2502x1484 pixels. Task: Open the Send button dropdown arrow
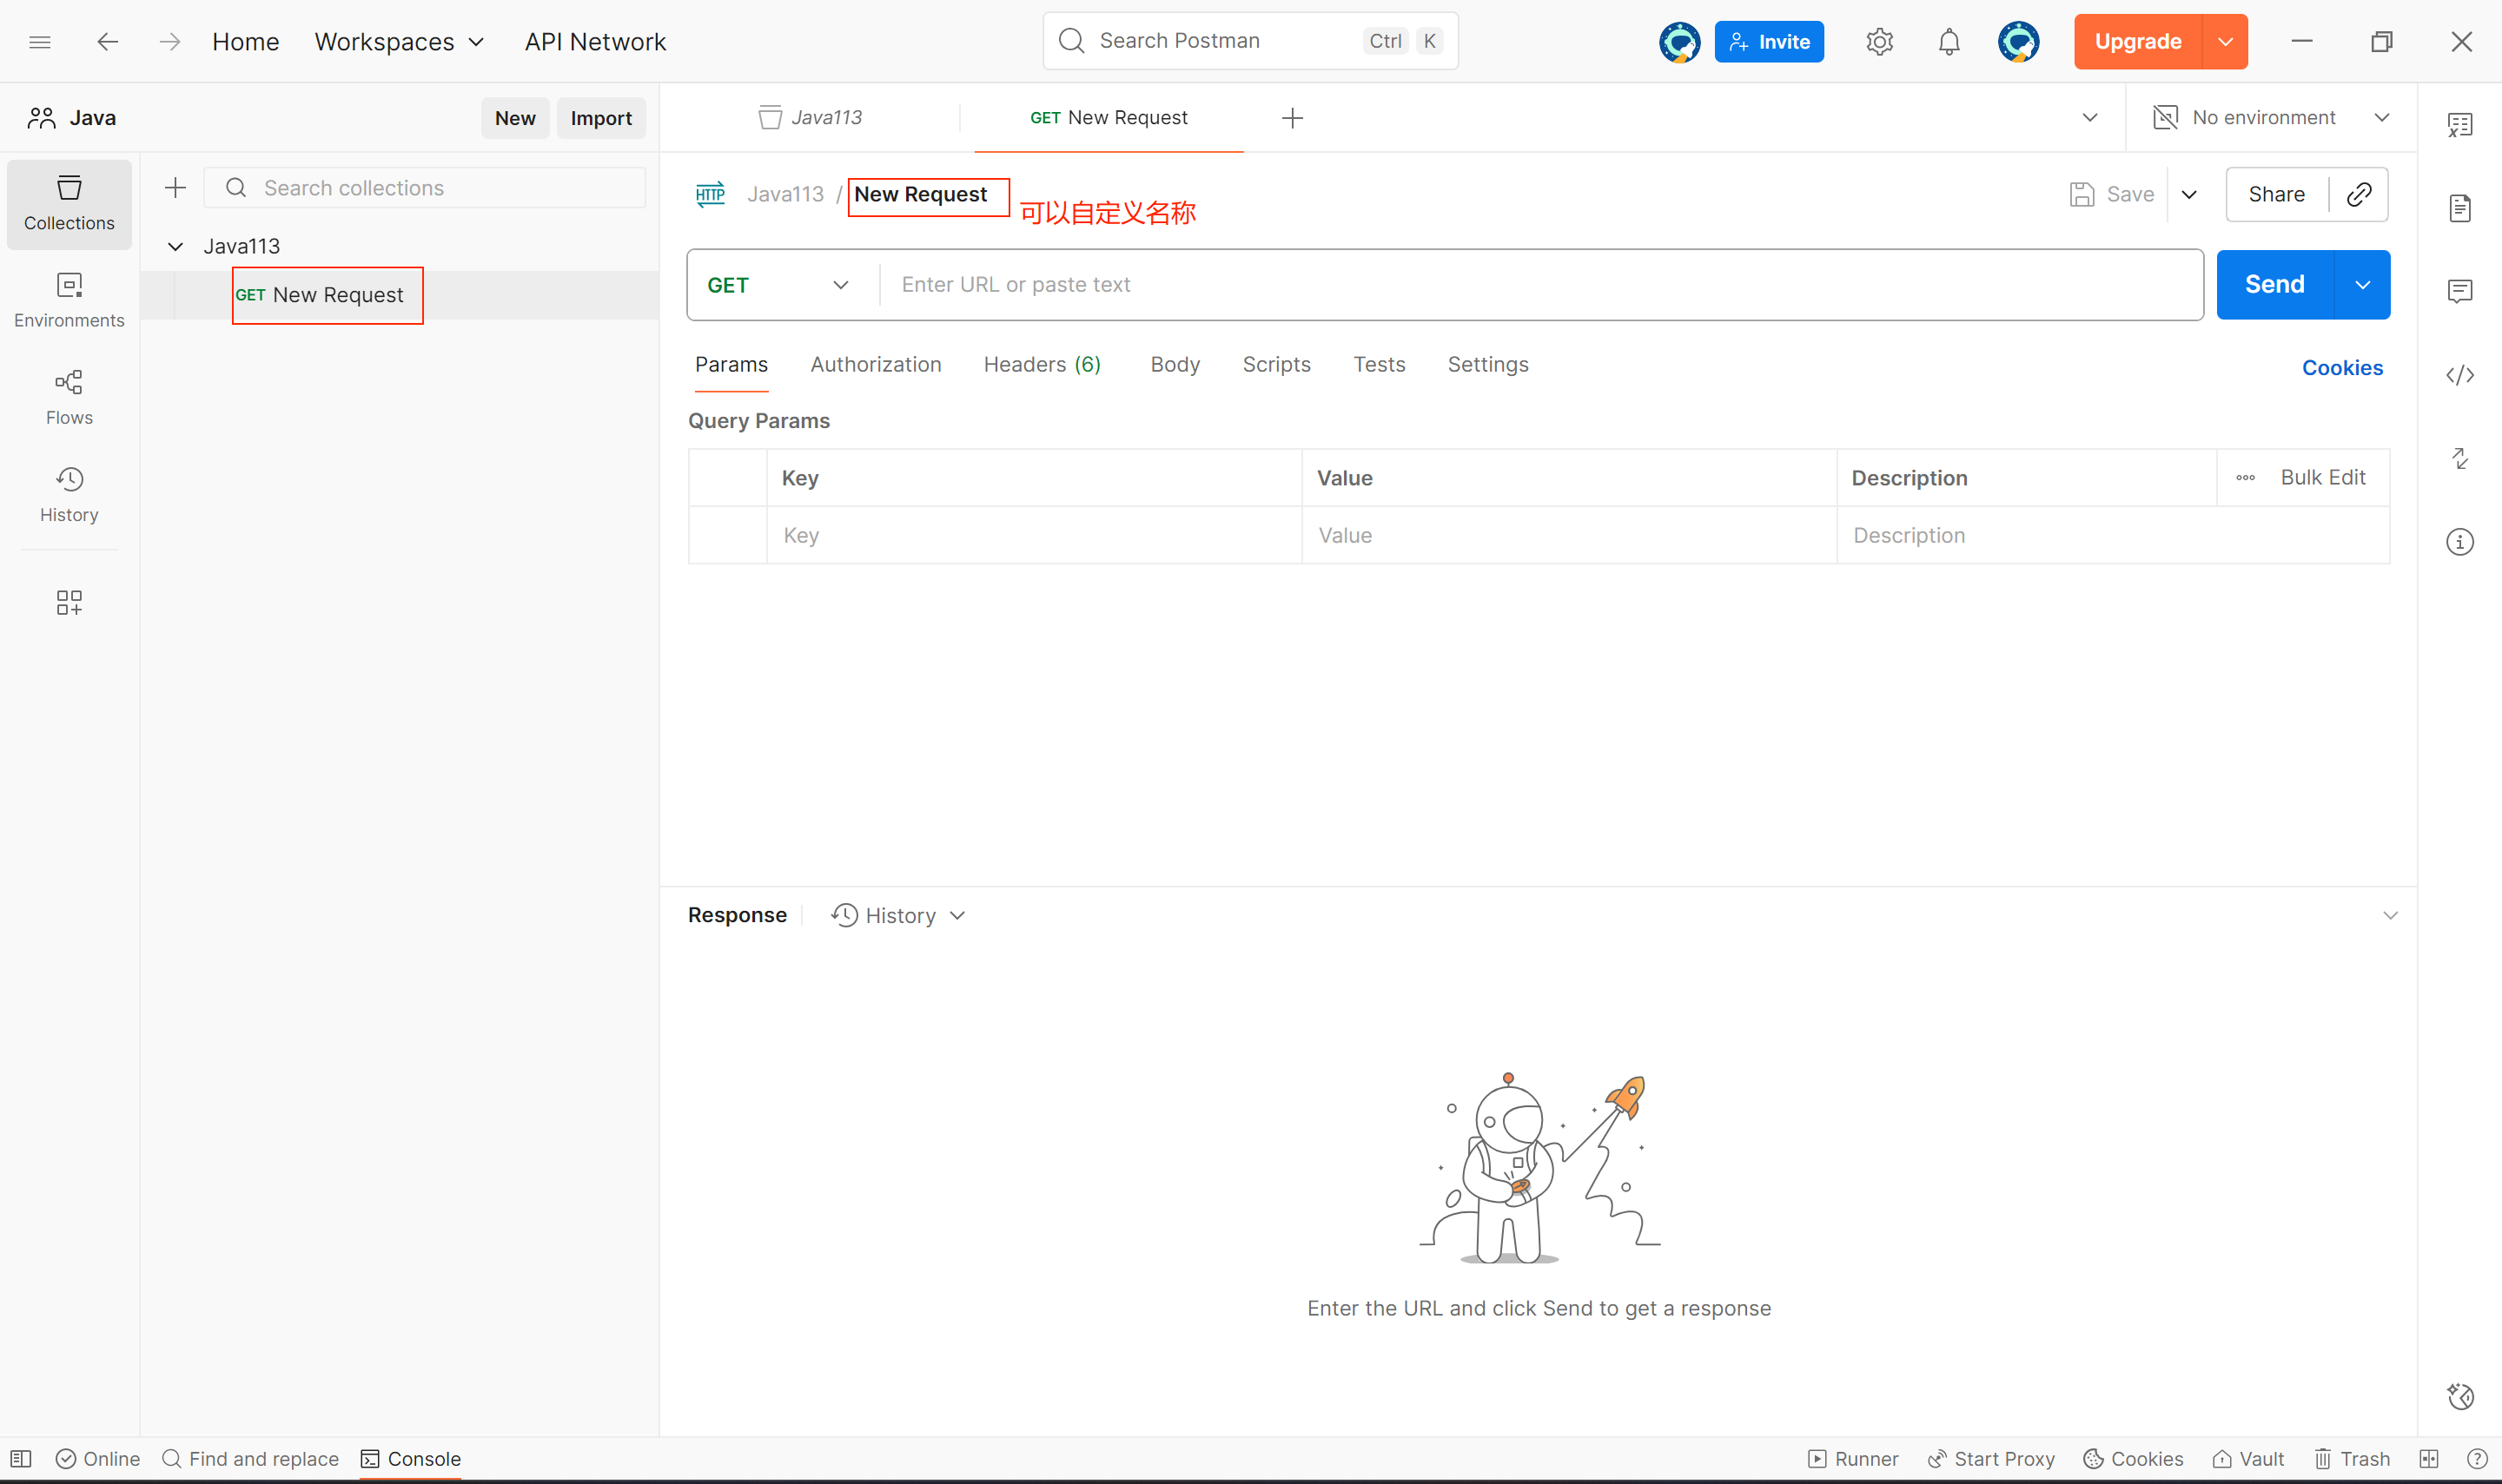coord(2362,285)
